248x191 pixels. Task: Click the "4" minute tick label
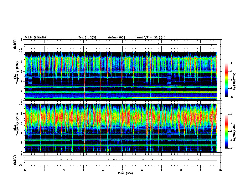[103, 170]
